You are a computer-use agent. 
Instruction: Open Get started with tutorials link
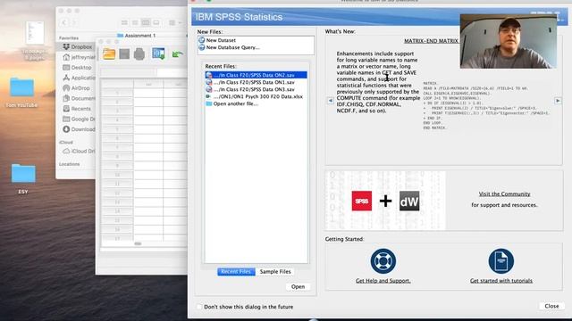coord(500,281)
